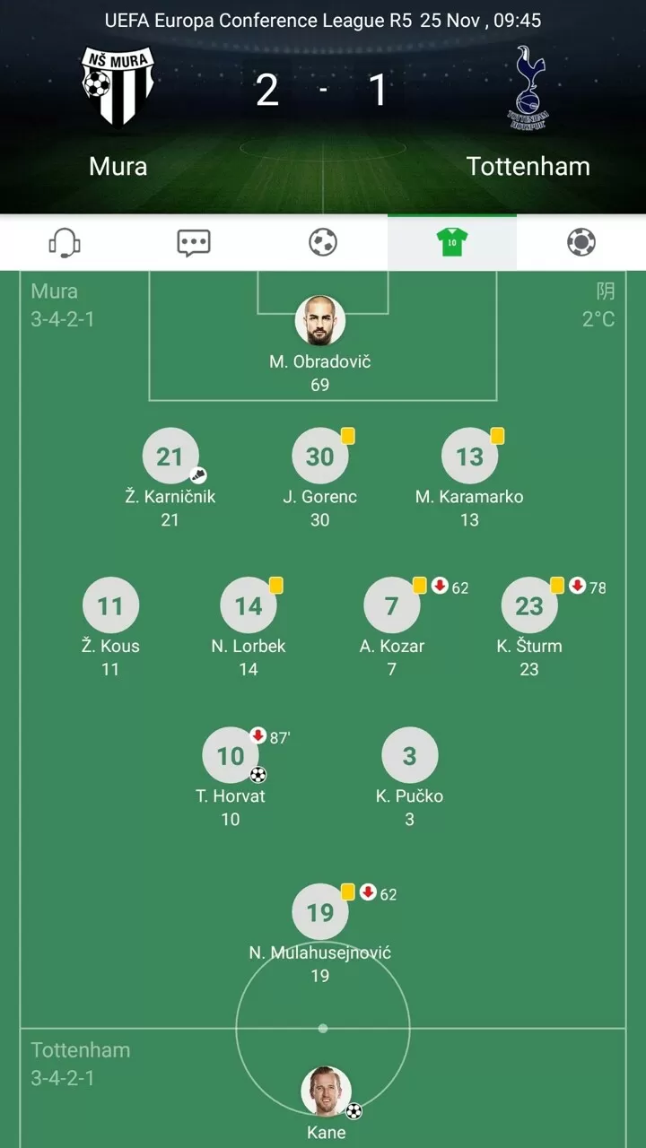Tap player 14 N. Lorbek circle
This screenshot has height=1148, width=646.
click(249, 605)
